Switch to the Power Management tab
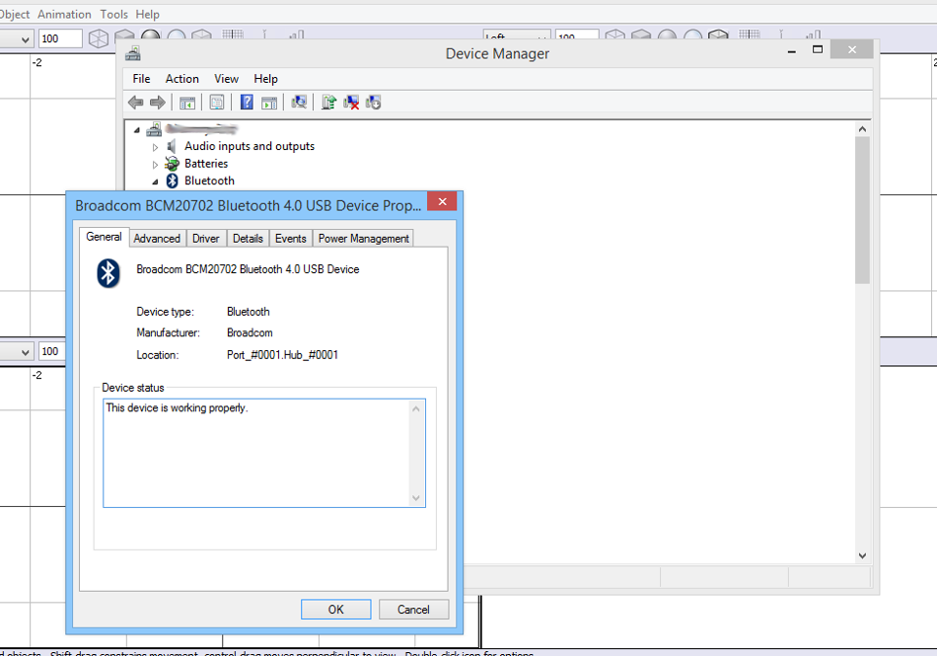The width and height of the screenshot is (937, 656). (363, 239)
